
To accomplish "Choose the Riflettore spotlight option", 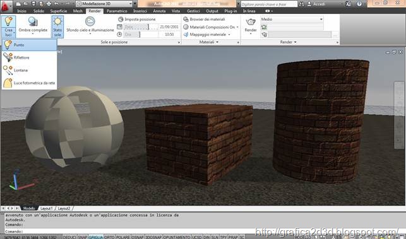I will pos(29,57).
